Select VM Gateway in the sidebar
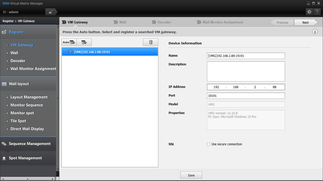 pyautogui.click(x=22, y=45)
